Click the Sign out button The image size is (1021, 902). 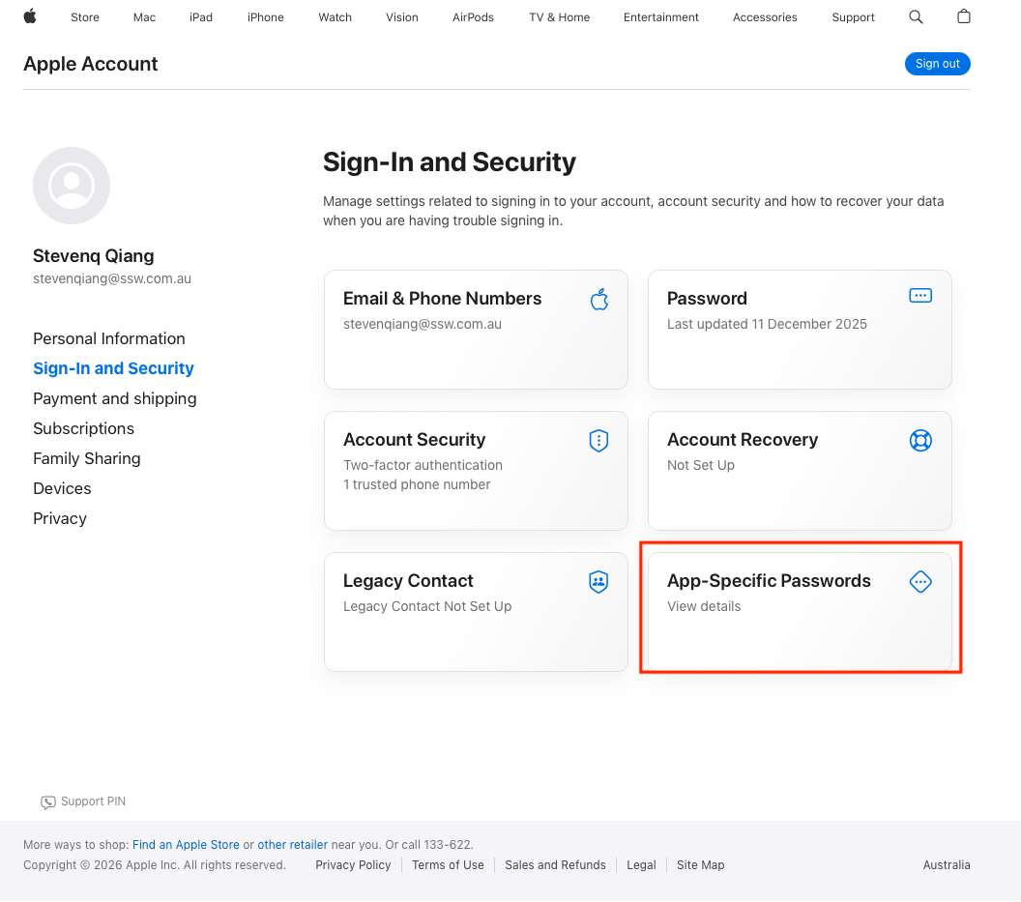point(937,64)
